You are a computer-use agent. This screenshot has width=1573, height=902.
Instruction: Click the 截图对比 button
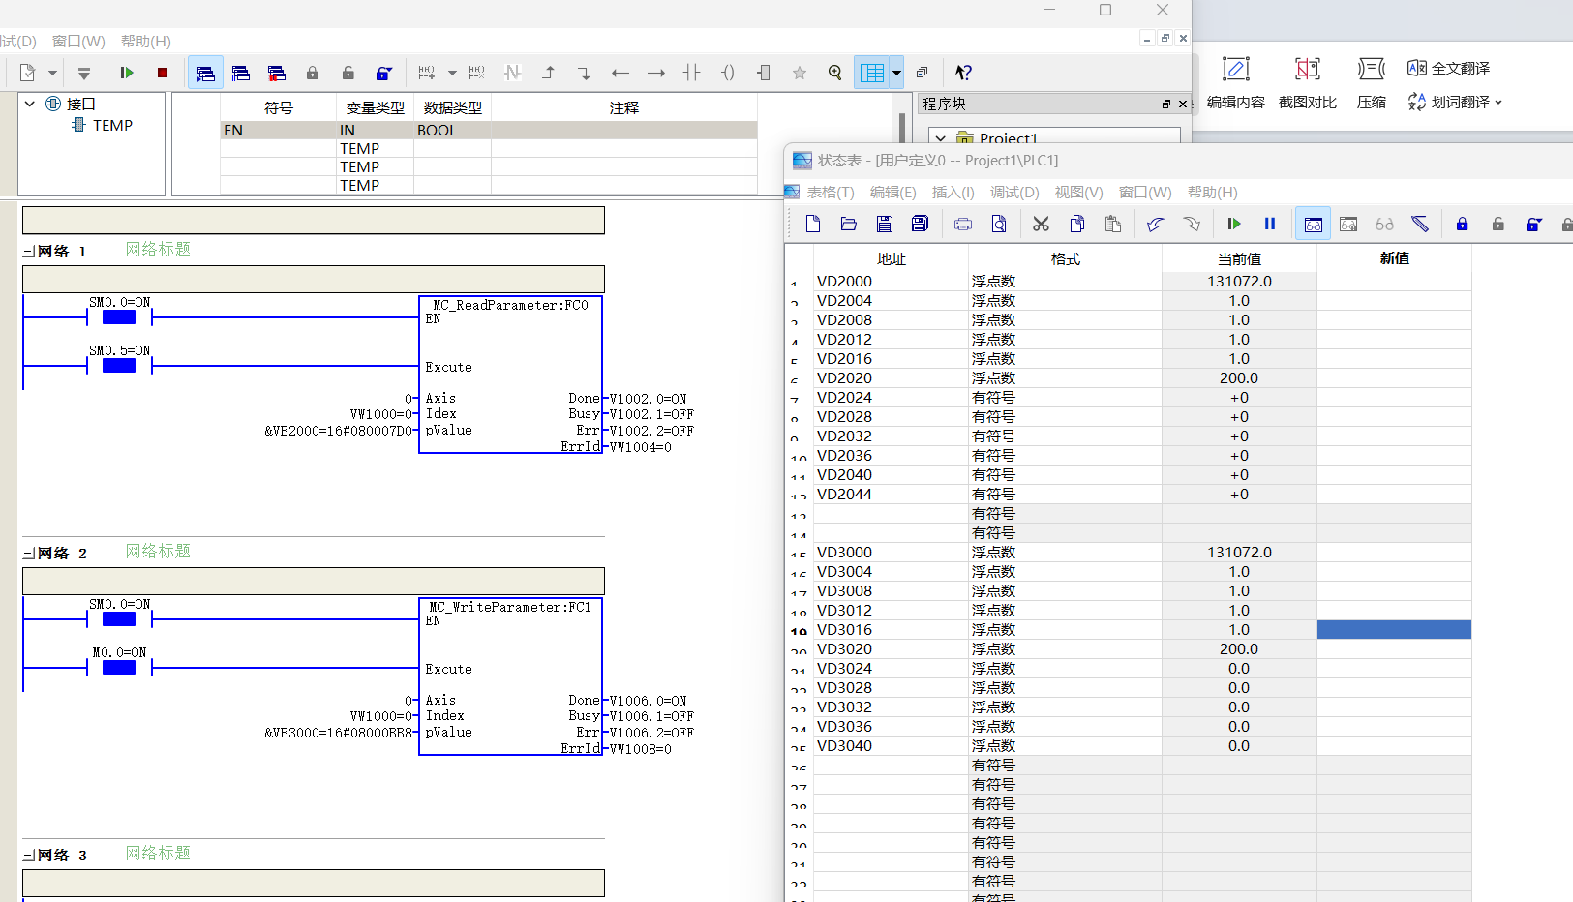(1308, 81)
